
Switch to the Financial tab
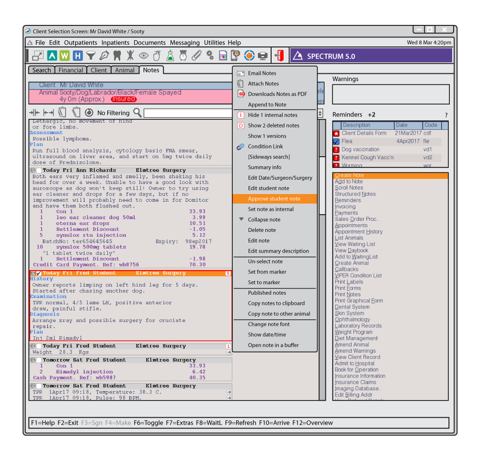point(71,70)
